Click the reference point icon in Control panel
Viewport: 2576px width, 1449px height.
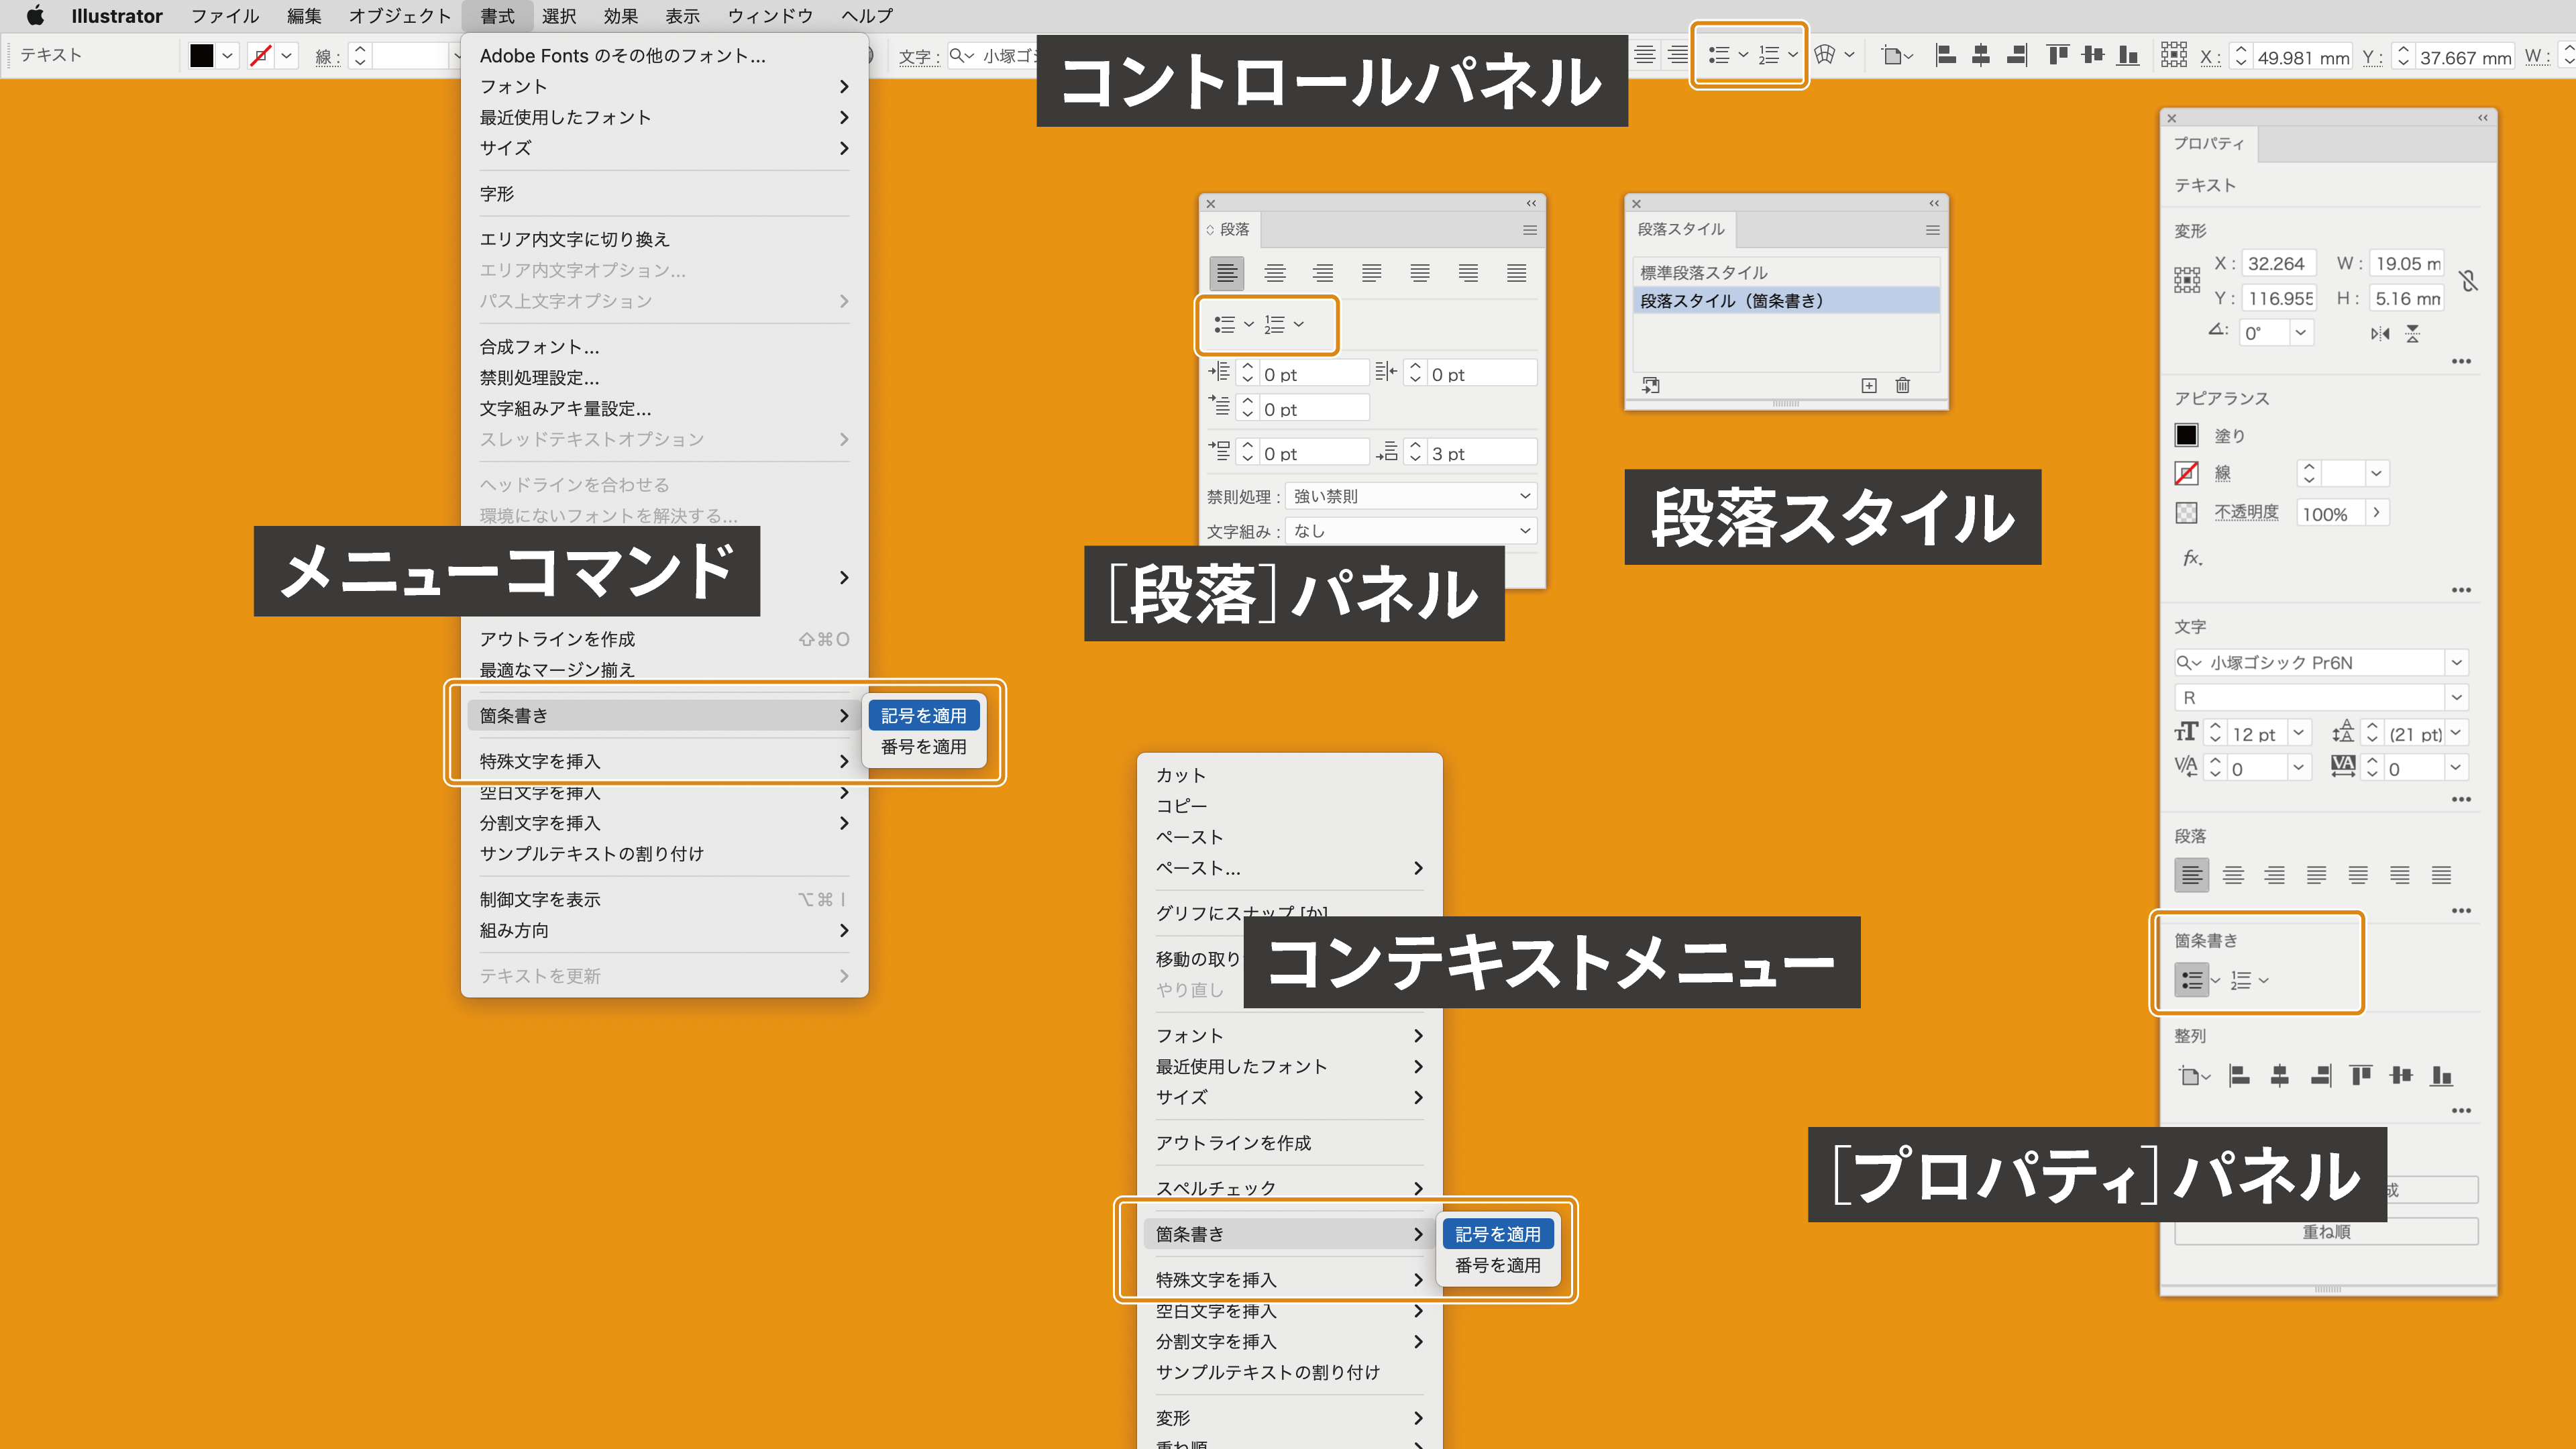2174,55
